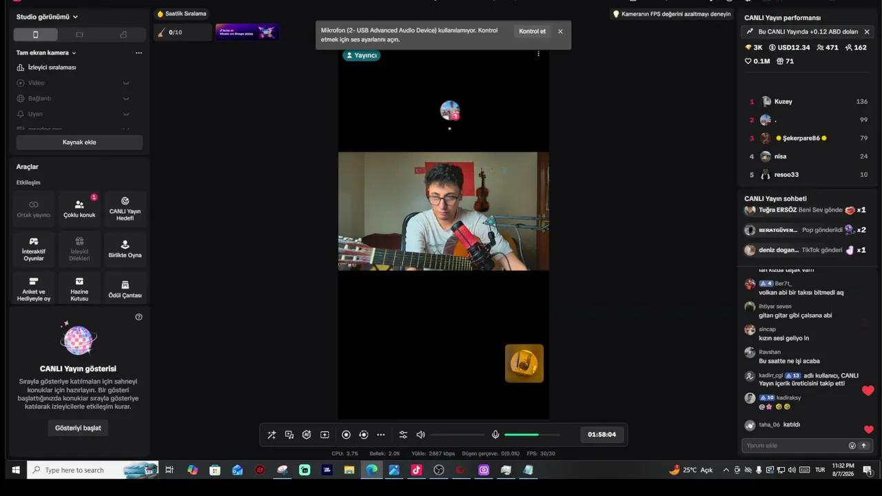Screen dimensions: 882x496
Task: Open the camera FPS reduction tip
Action: coord(672,14)
